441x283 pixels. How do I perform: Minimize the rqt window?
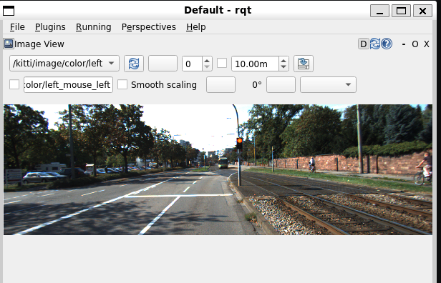click(x=379, y=11)
